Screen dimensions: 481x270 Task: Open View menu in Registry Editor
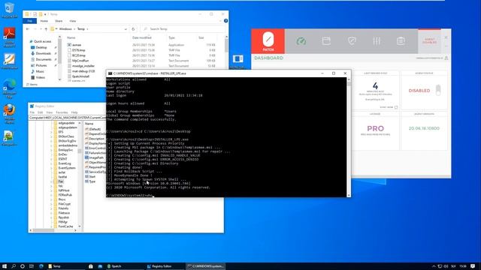pyautogui.click(x=49, y=112)
